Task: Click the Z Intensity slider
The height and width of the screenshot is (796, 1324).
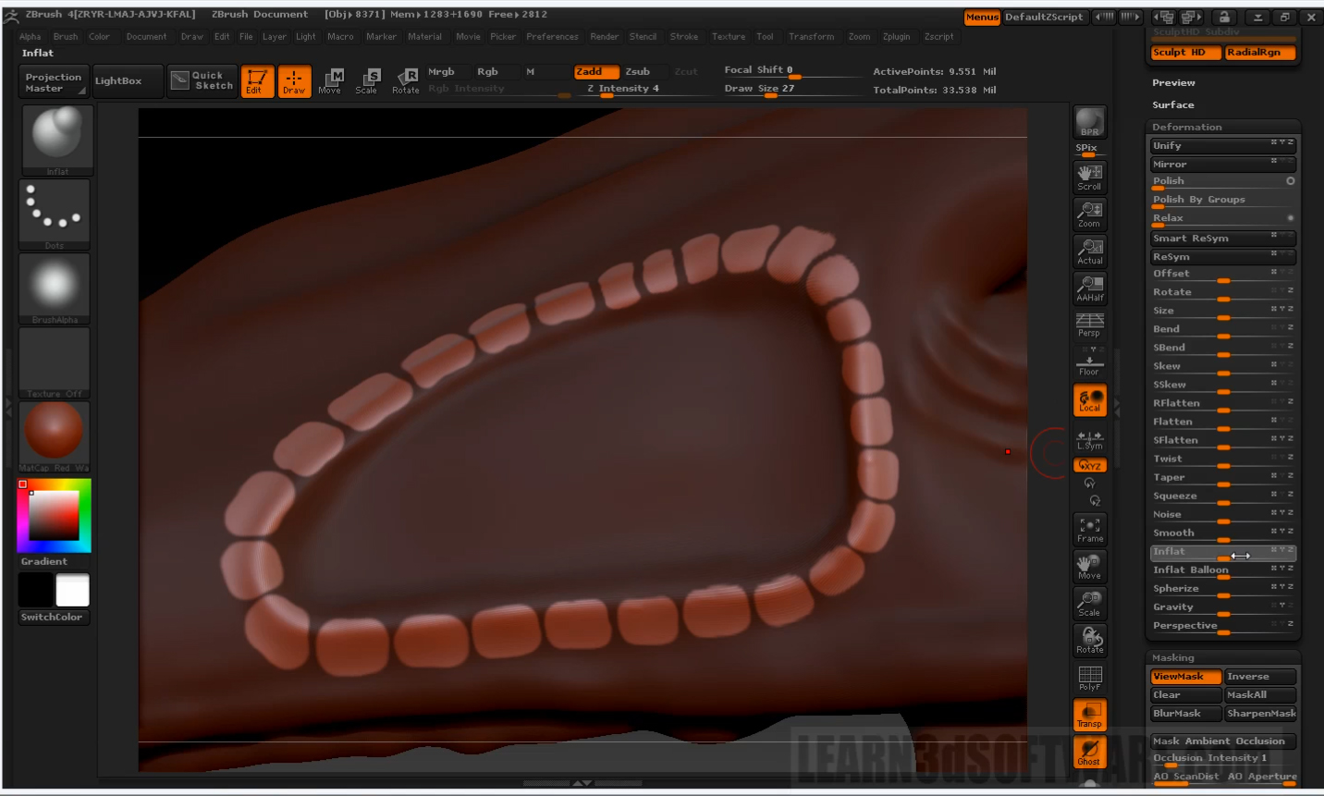Action: coord(623,90)
